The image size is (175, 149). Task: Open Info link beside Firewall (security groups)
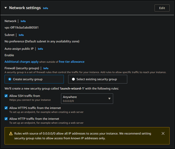tap(46, 68)
